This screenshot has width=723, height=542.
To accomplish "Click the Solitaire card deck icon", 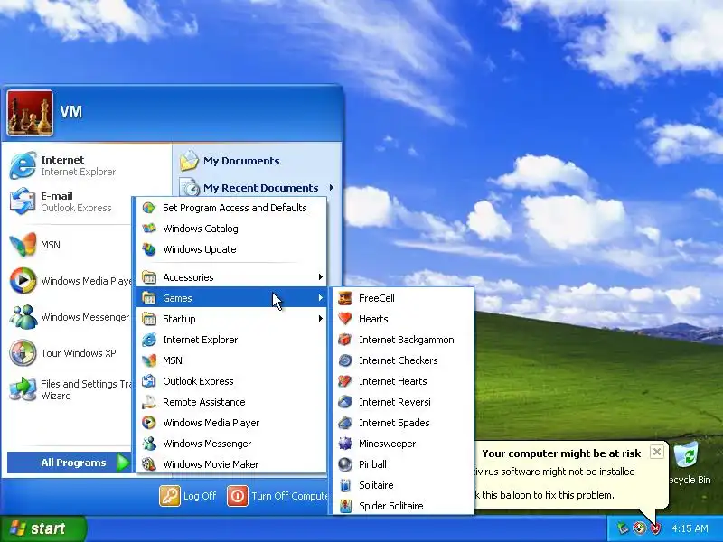I will [345, 485].
